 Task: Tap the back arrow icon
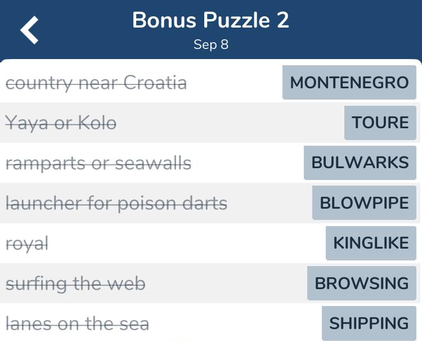(x=29, y=30)
